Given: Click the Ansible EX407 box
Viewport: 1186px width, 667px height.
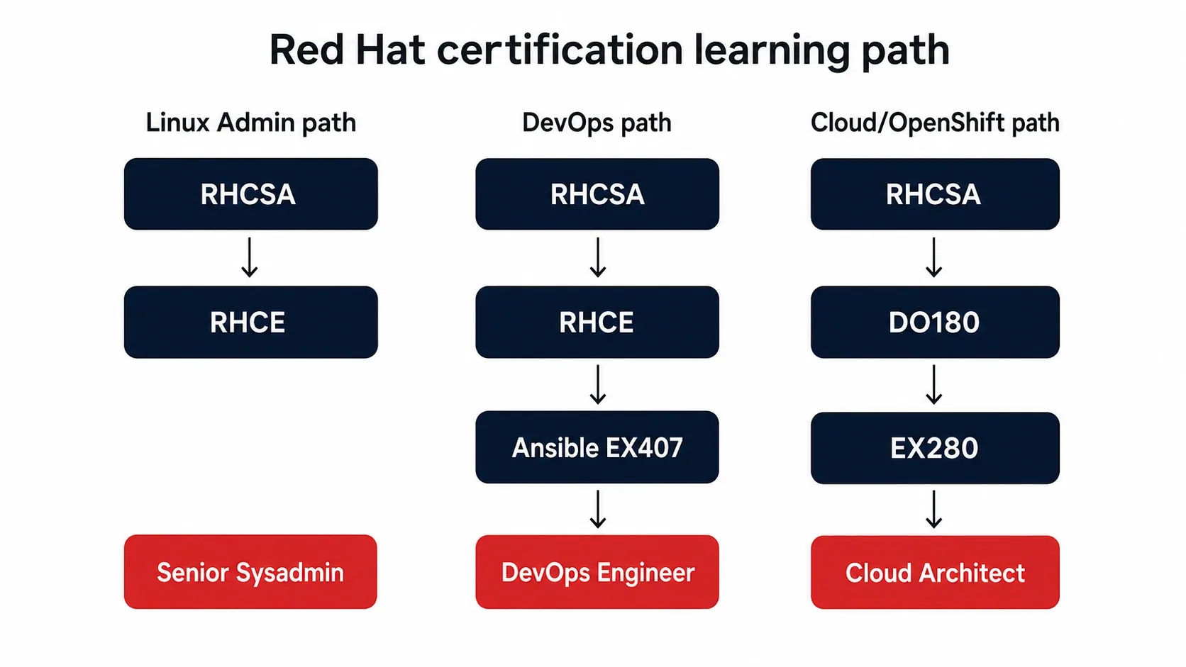Looking at the screenshot, I should click(x=597, y=447).
